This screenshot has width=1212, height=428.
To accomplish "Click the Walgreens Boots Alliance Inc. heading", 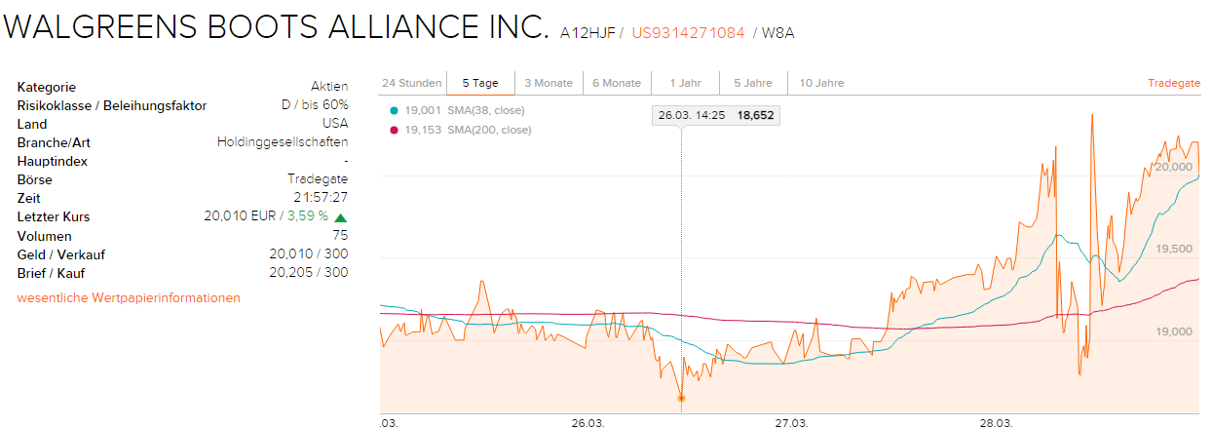I will (277, 26).
